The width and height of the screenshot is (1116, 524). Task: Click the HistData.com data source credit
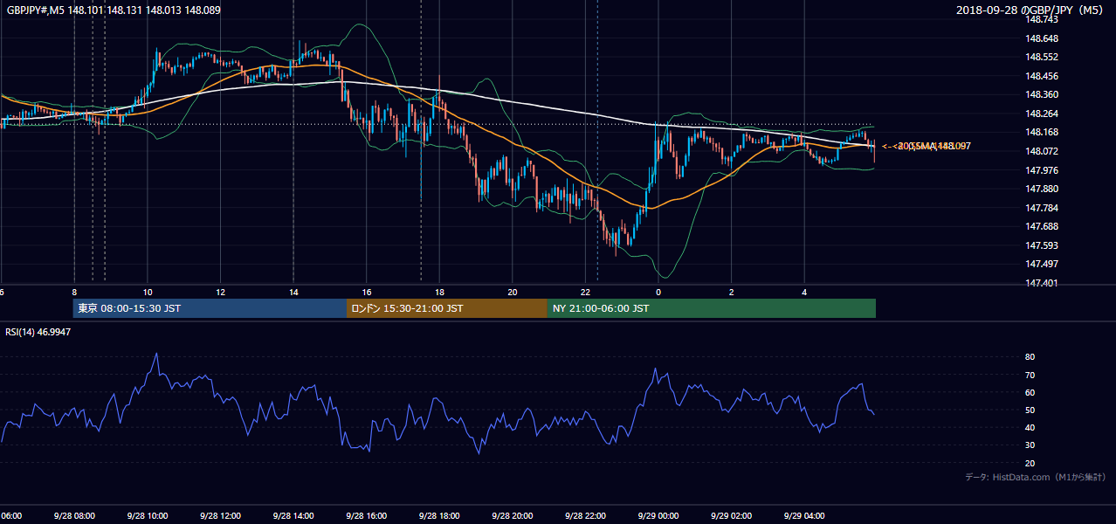tap(1036, 477)
